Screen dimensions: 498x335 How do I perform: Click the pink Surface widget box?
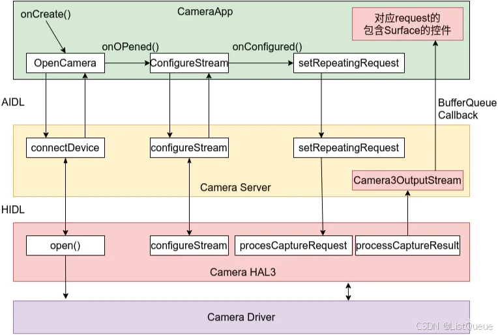pyautogui.click(x=407, y=24)
